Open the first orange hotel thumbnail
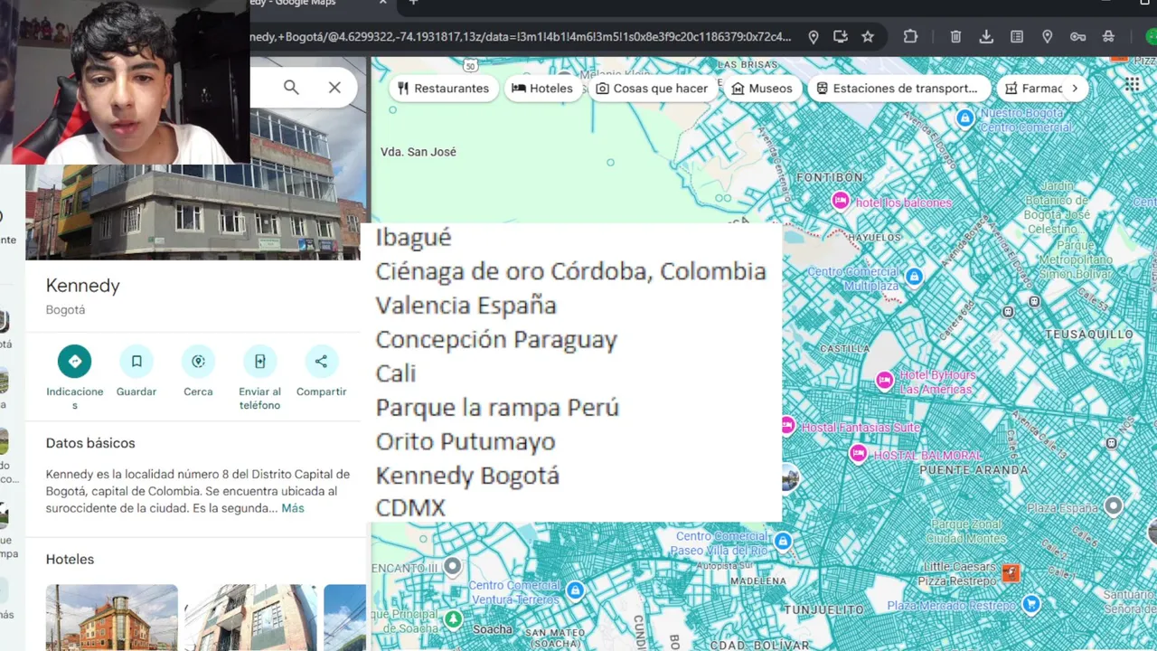This screenshot has width=1157, height=651. (112, 618)
